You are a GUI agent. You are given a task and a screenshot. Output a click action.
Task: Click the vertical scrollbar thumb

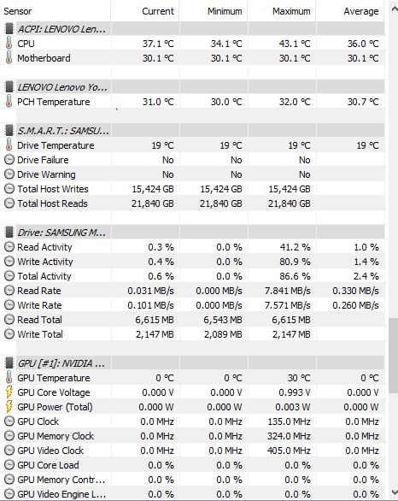click(393, 356)
